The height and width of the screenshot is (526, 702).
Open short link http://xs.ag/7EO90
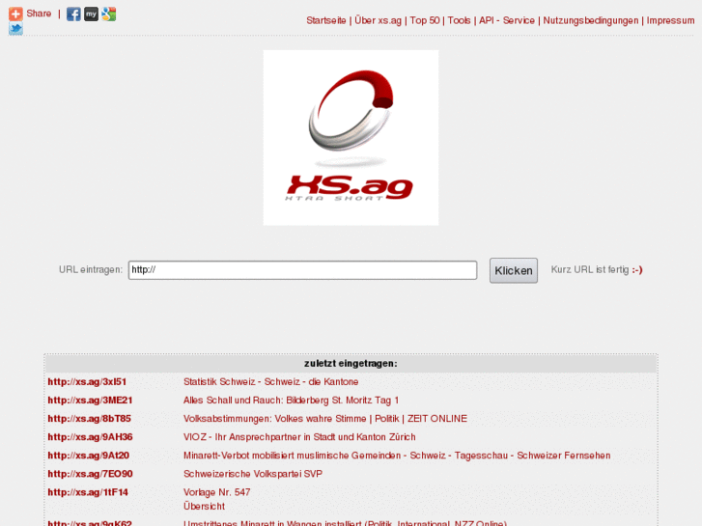pos(90,474)
